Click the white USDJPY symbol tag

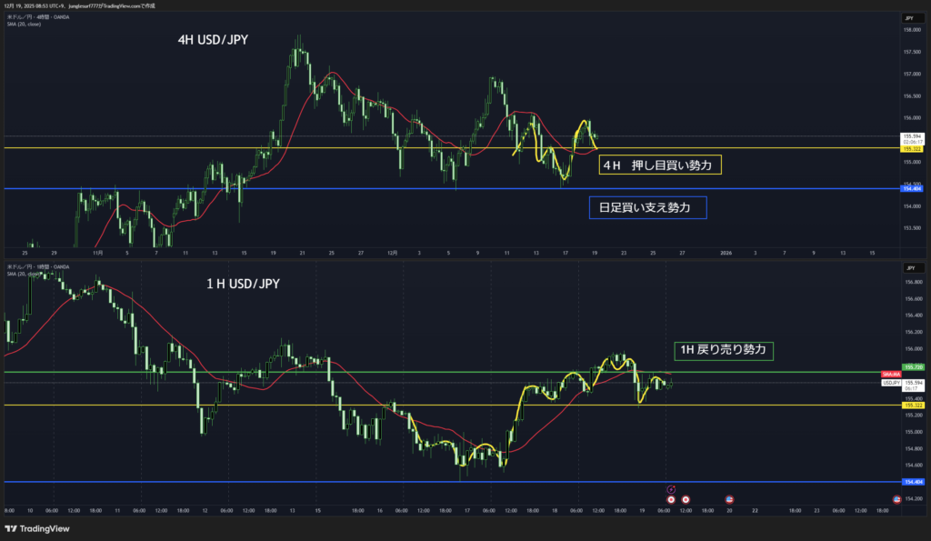[x=890, y=383]
